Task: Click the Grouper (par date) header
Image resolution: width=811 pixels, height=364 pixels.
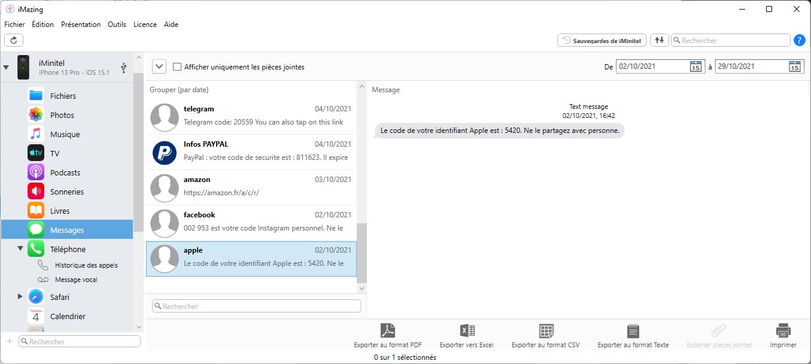Action: 179,90
